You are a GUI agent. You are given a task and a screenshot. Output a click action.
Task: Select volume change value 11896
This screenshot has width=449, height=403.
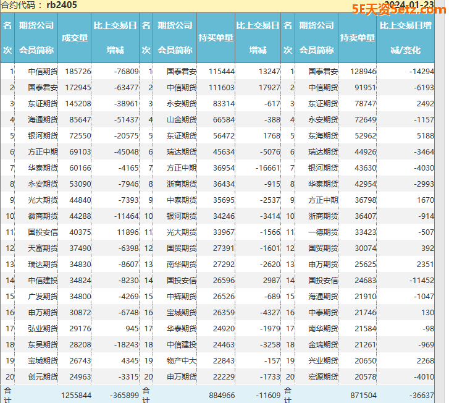point(128,232)
